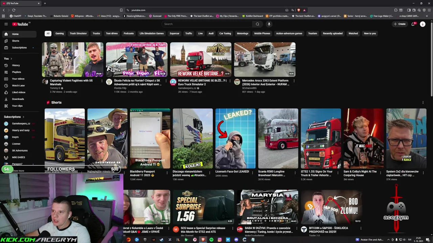This screenshot has height=243, width=433.
Task: Go to Home in the sidebar
Action: click(x=19, y=34)
